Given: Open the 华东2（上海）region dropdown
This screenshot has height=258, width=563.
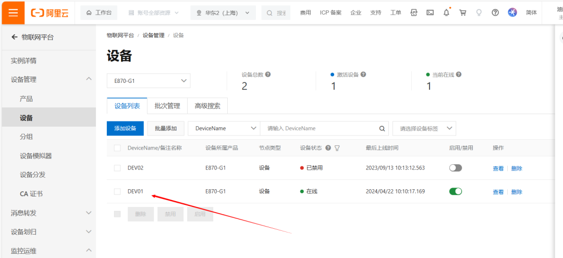Looking at the screenshot, I should coord(223,13).
